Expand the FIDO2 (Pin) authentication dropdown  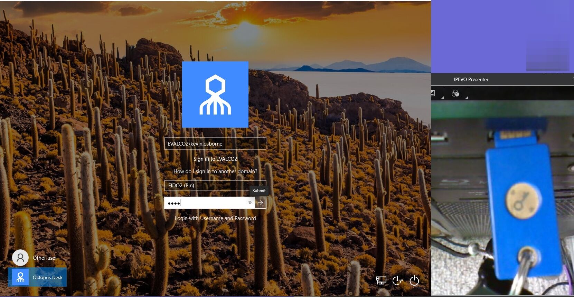[215, 185]
